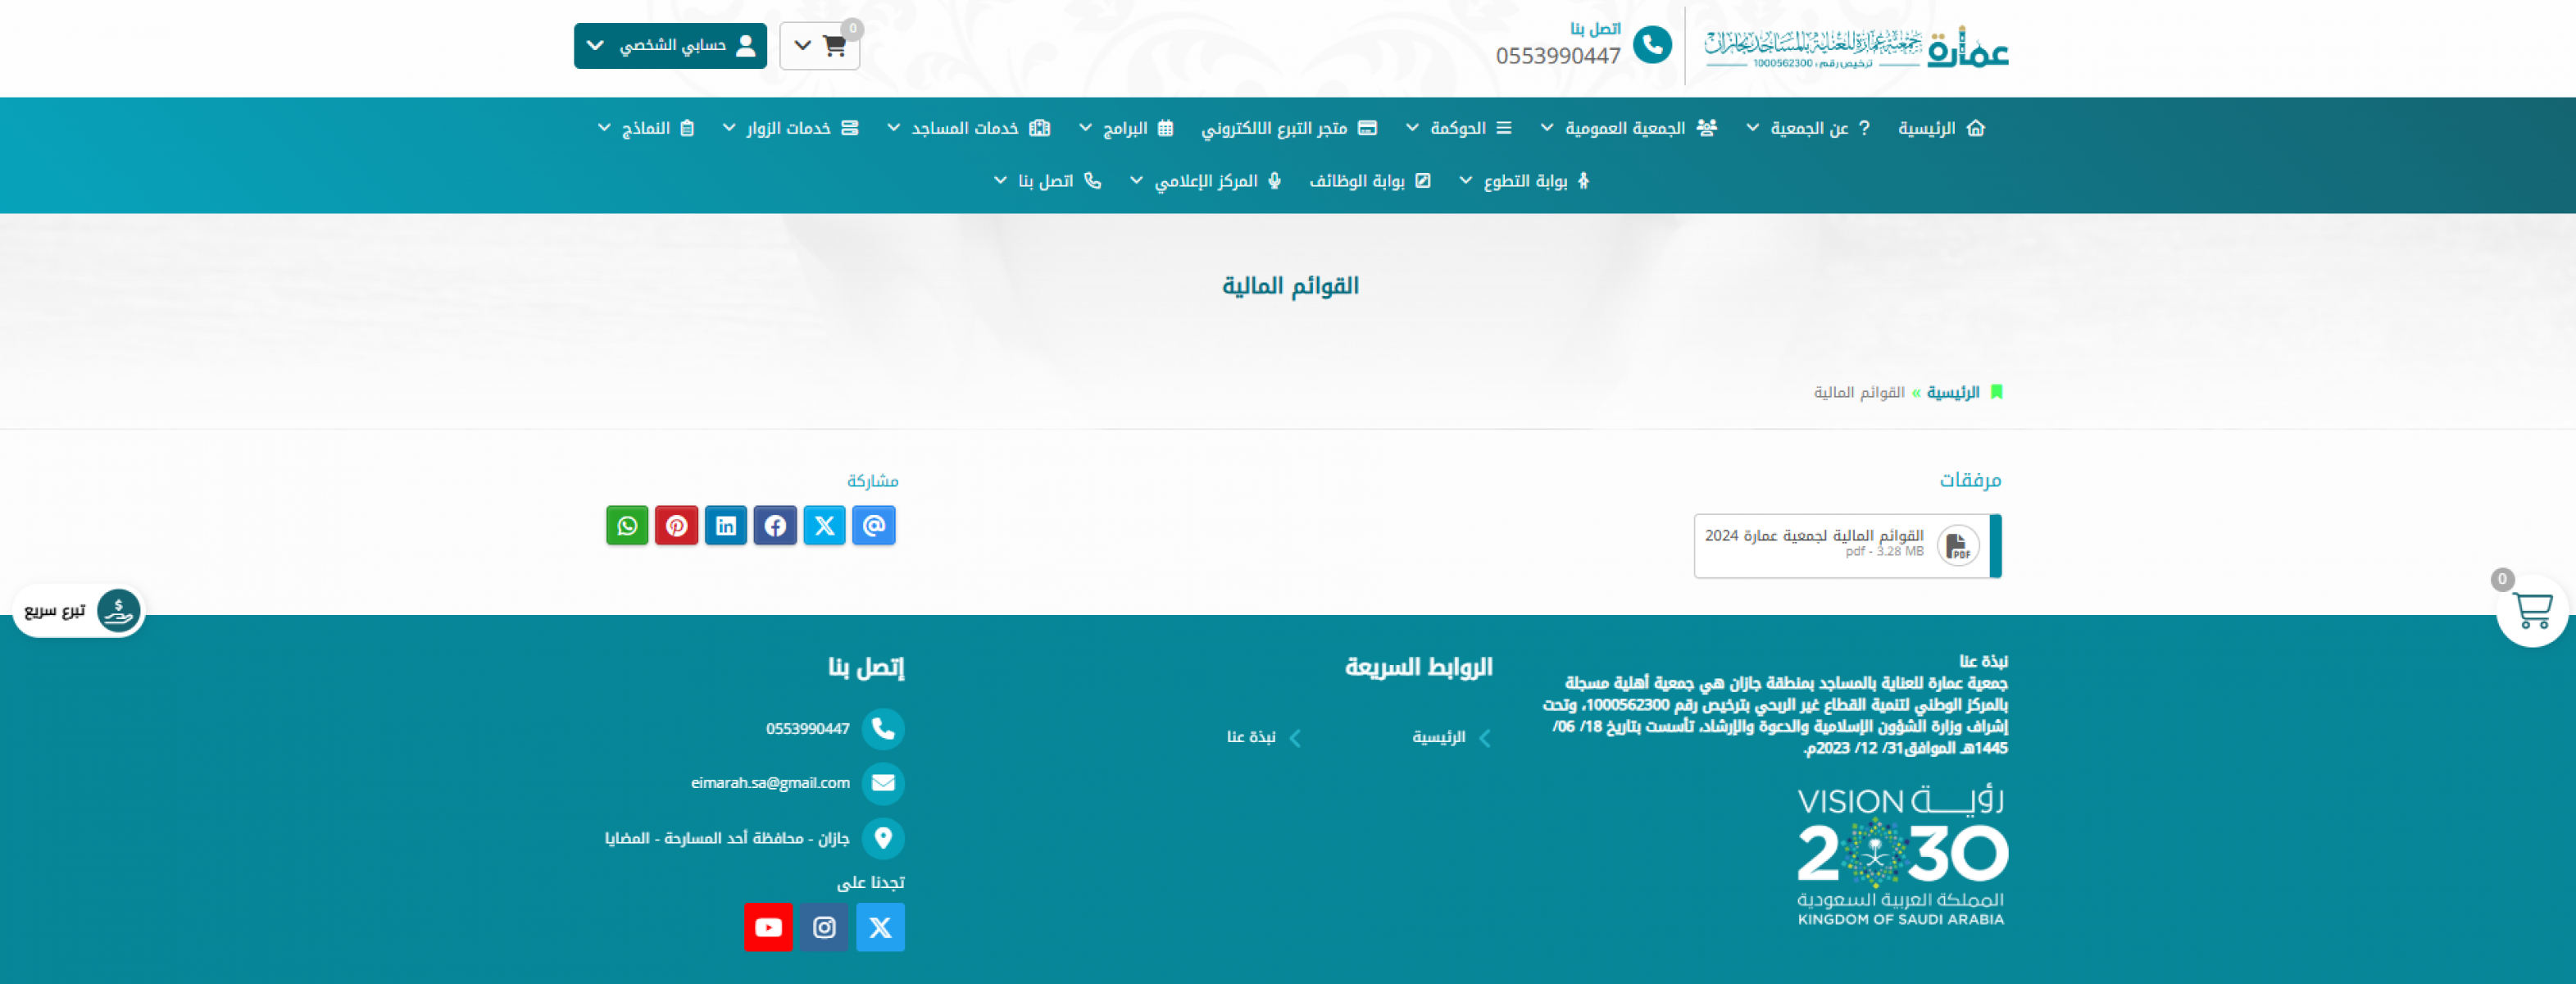
Task: Open footer Instagram icon
Action: (x=824, y=927)
